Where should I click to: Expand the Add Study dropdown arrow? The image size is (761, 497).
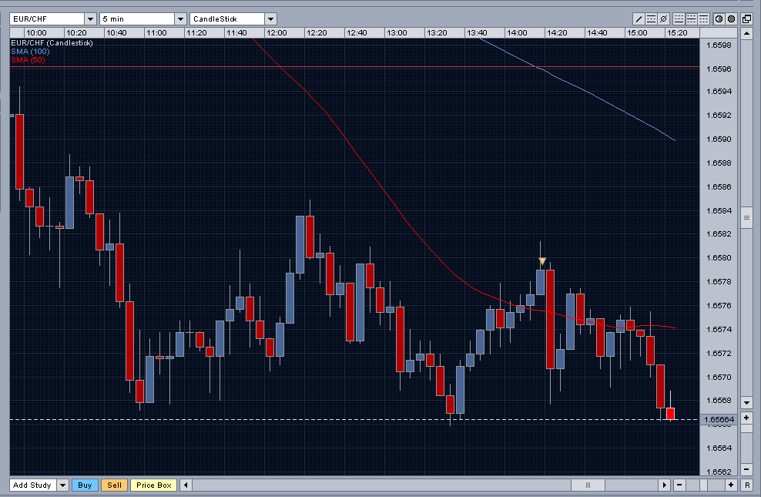pos(62,485)
